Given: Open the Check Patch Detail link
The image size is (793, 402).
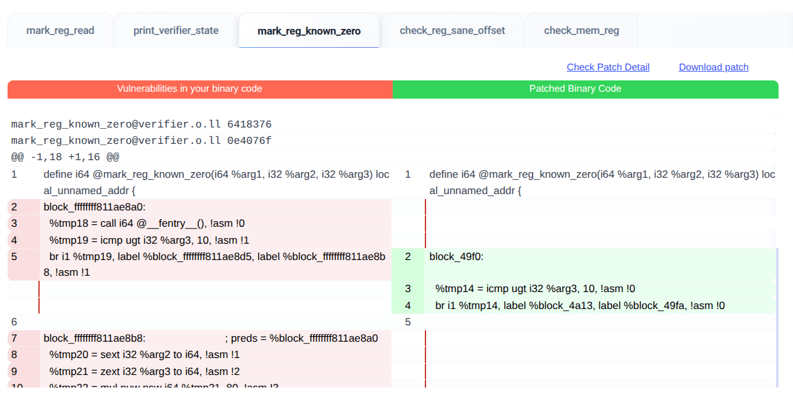Looking at the screenshot, I should [x=608, y=67].
